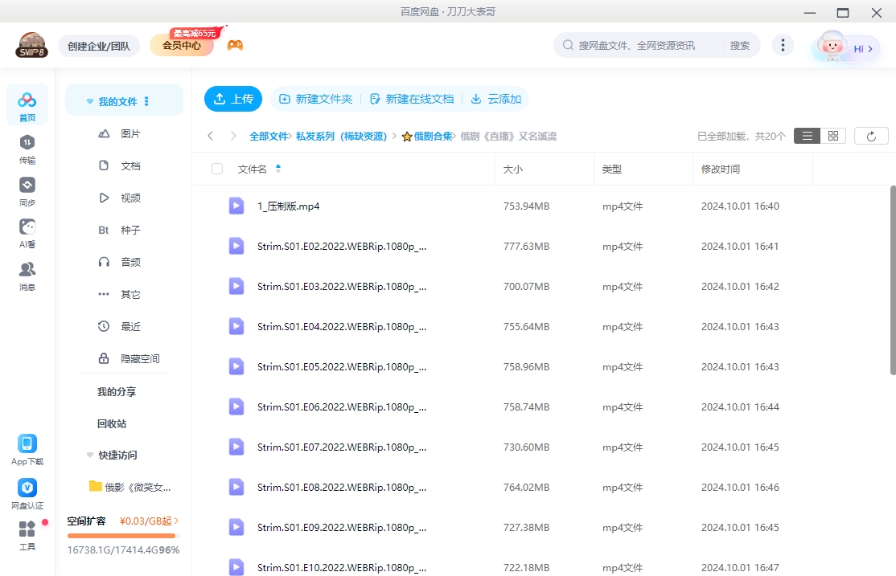896x576 pixels.
Task: Refresh the file list
Action: (871, 135)
